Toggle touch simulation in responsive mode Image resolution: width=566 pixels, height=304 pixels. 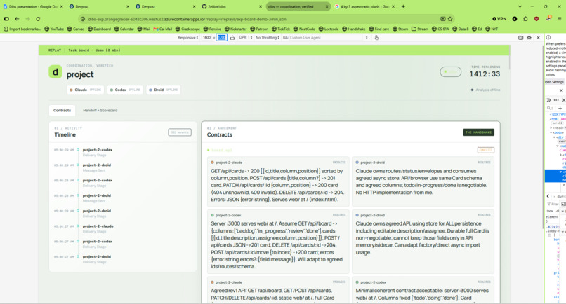coord(376,37)
